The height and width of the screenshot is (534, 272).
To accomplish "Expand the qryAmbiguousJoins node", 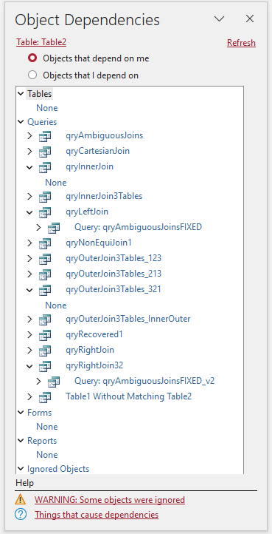I will (30, 136).
